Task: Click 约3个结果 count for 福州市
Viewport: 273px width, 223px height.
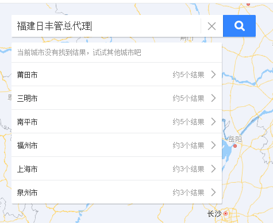Action: [x=189, y=145]
